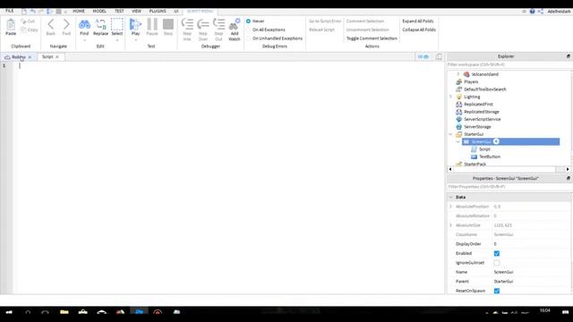Click Expand All Folds
This screenshot has height=322, width=573.
pyautogui.click(x=418, y=21)
